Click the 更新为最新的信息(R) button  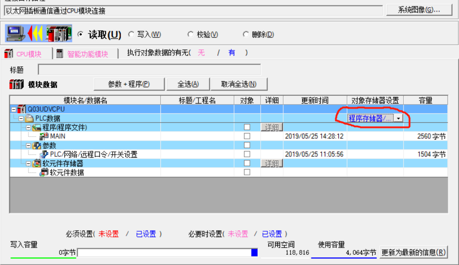click(x=413, y=252)
